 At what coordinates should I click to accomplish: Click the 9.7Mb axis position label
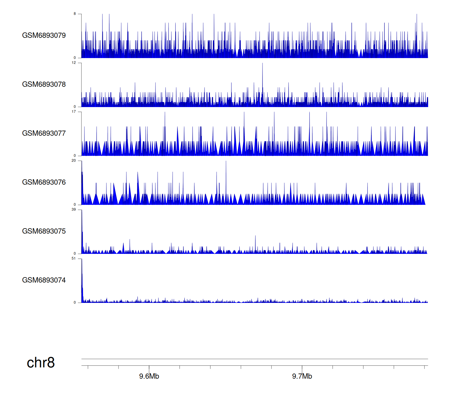(x=302, y=376)
